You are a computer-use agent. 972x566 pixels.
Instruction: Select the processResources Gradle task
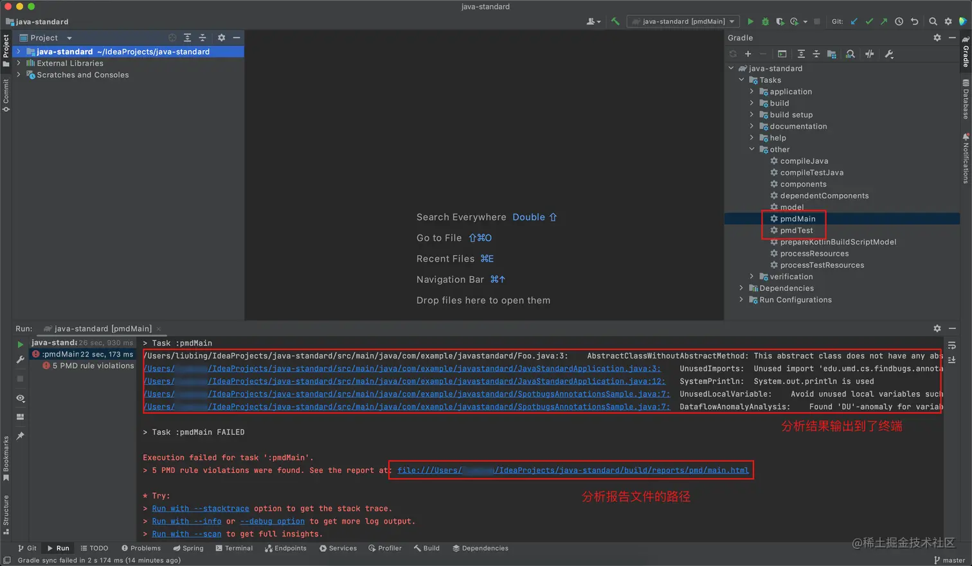point(814,253)
